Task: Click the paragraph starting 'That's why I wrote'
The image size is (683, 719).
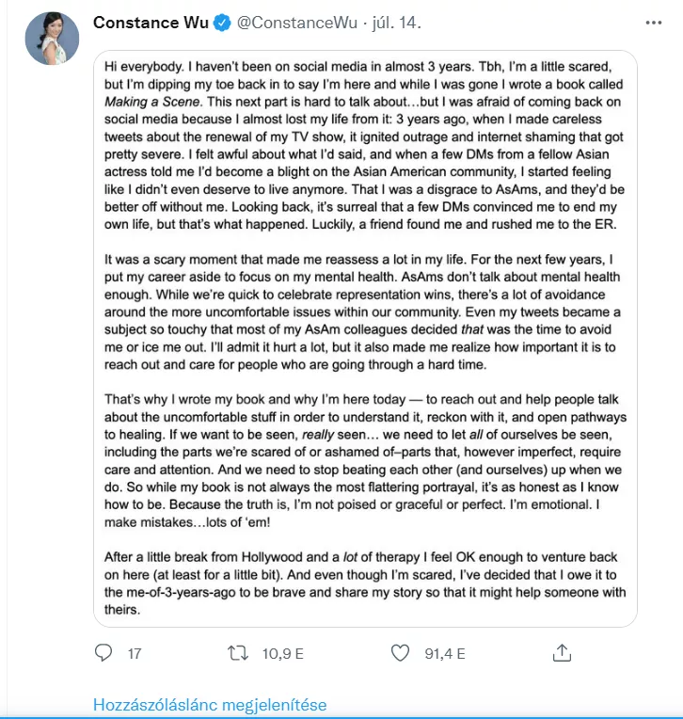Action: [365, 460]
